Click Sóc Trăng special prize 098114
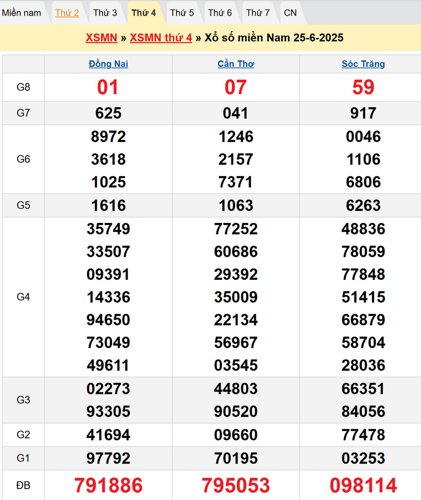 (x=363, y=485)
